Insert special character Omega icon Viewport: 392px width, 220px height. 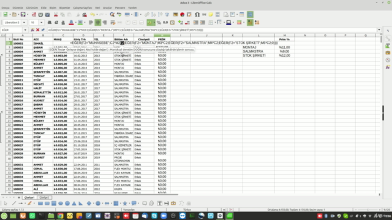tap(197, 15)
